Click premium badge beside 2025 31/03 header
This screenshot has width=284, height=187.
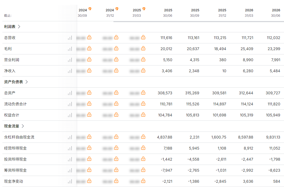coord(144,9)
